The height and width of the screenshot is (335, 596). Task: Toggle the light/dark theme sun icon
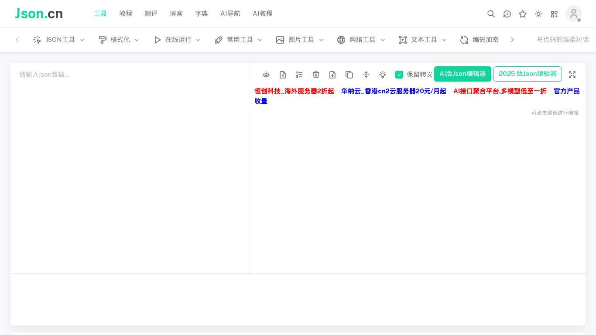538,14
